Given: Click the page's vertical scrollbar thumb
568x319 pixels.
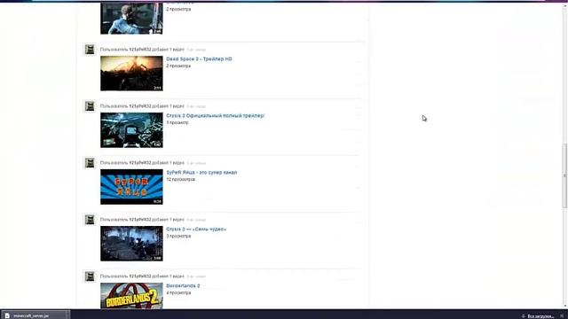Looking at the screenshot, I should tap(564, 176).
